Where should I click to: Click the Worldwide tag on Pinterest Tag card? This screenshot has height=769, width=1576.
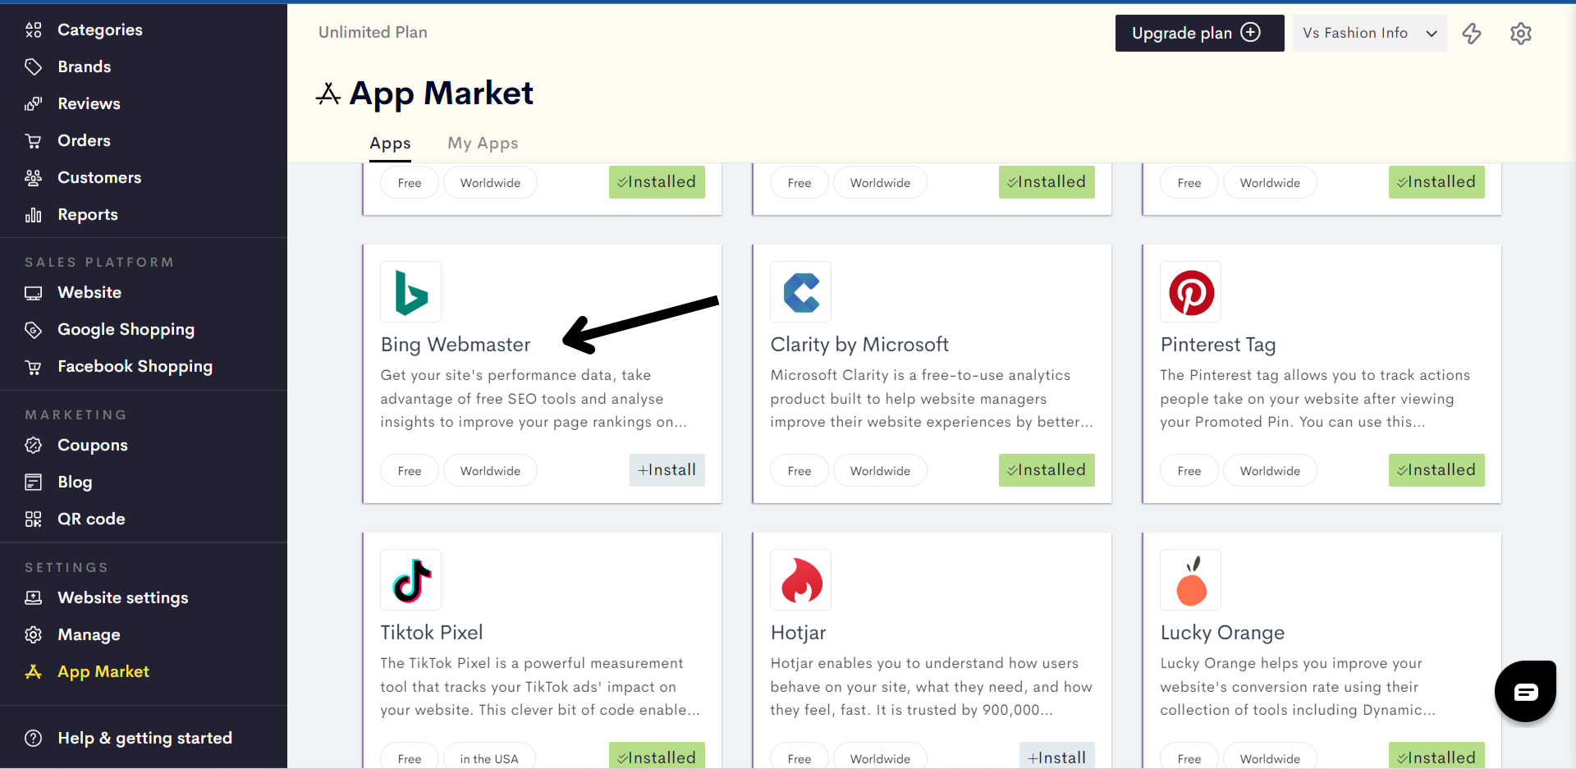coord(1270,471)
